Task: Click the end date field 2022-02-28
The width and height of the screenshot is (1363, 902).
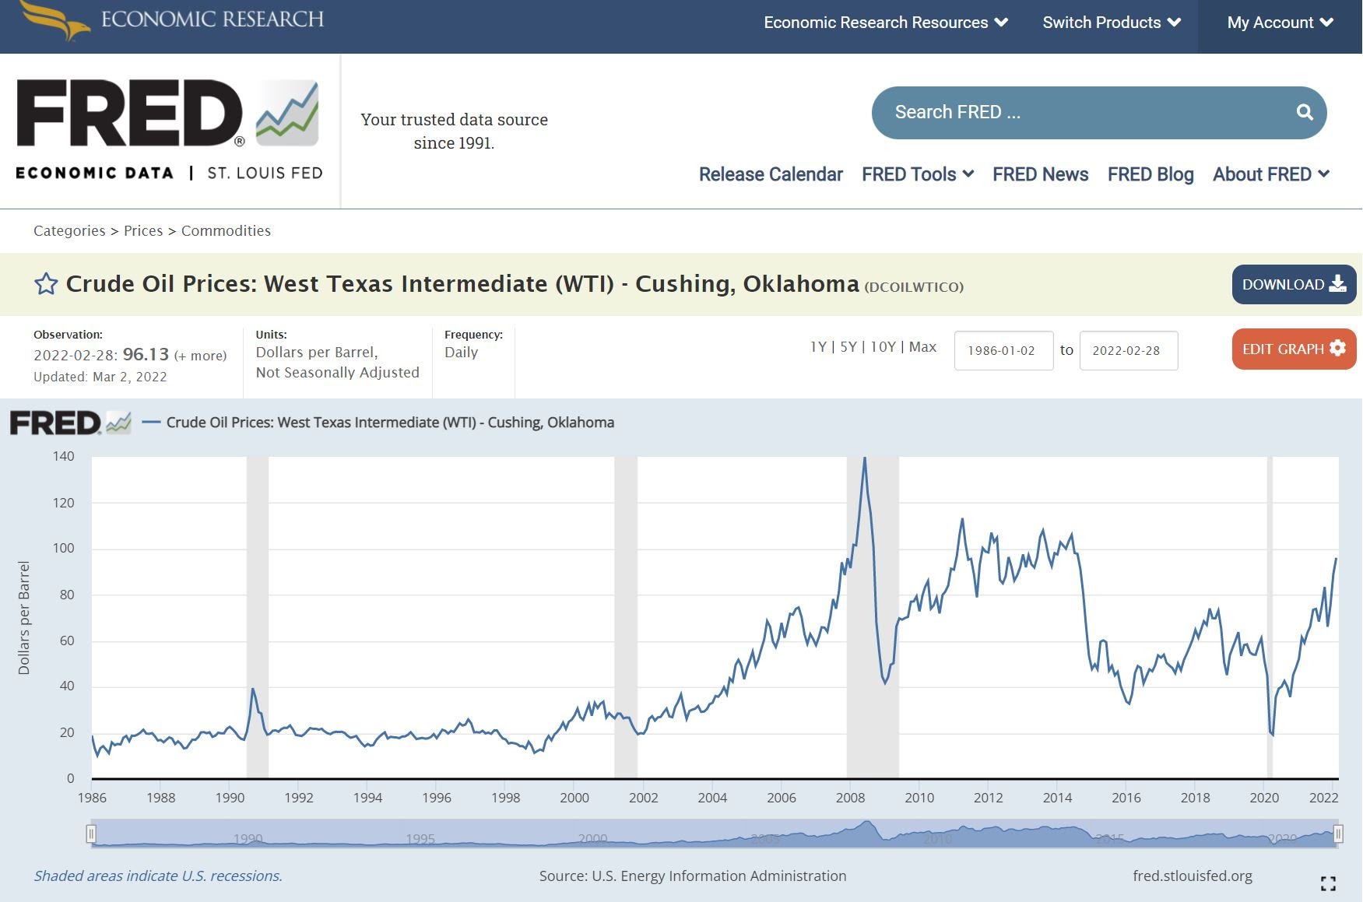Action: (x=1128, y=350)
